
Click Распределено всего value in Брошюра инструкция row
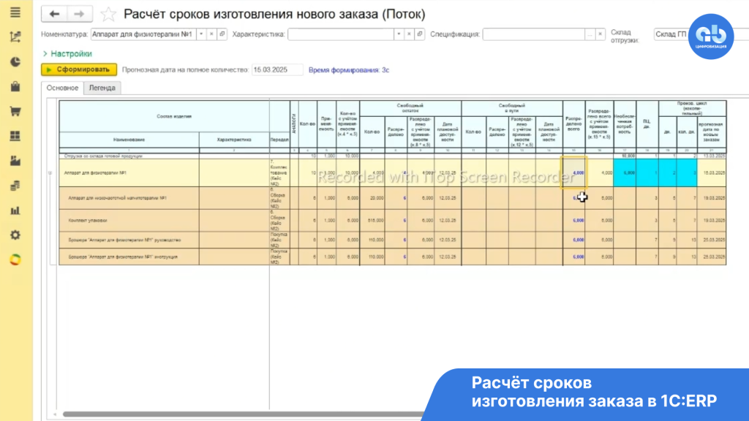coord(574,257)
